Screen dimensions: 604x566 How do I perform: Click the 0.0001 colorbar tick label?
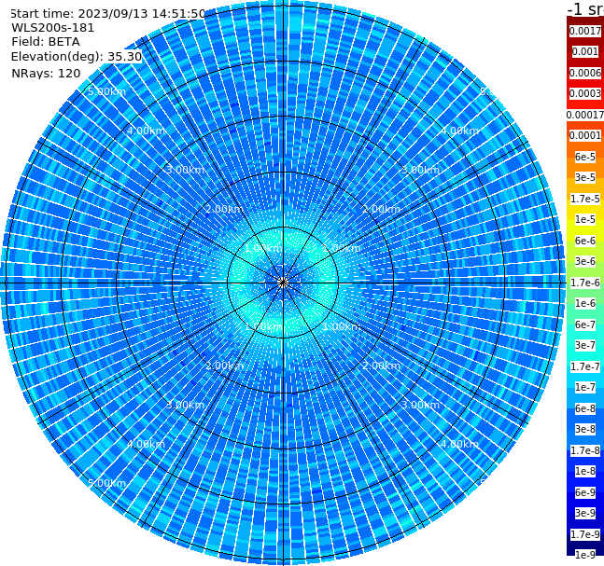[x=585, y=135]
